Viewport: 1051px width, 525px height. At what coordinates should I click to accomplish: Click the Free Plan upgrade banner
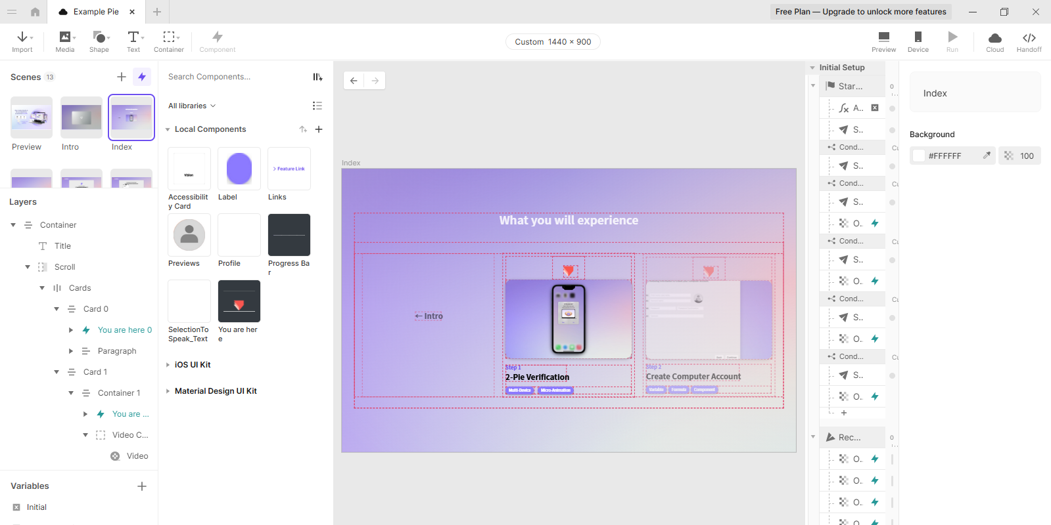(860, 12)
